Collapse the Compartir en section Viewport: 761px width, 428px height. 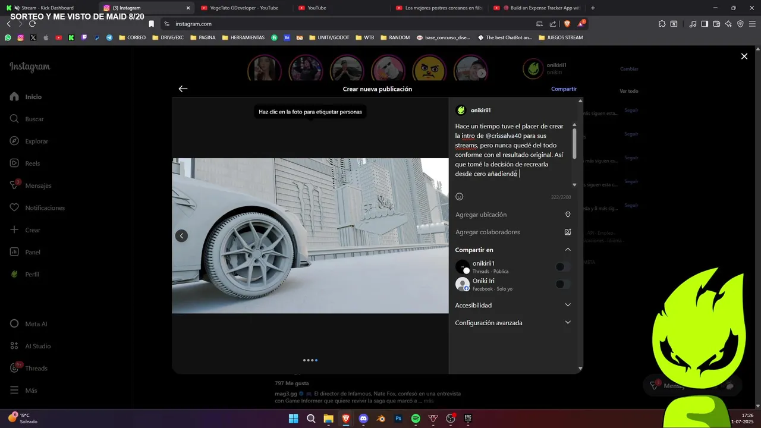(568, 250)
